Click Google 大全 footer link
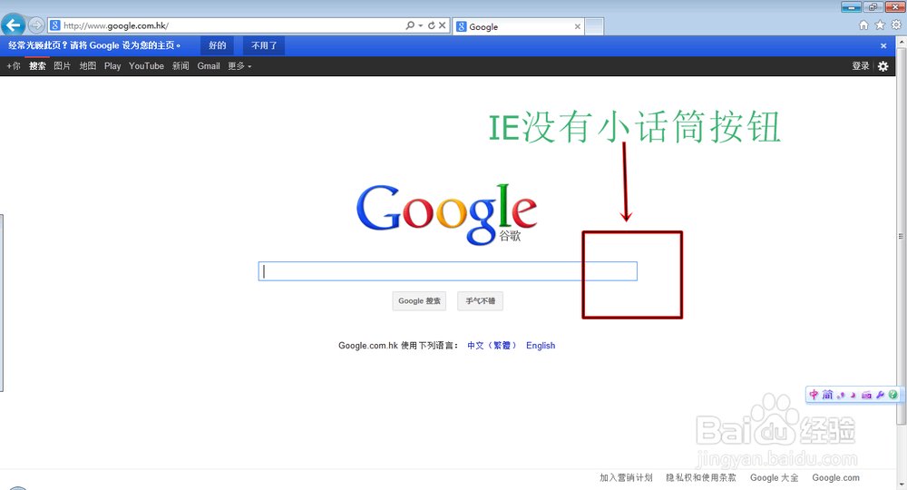This screenshot has width=907, height=490. pyautogui.click(x=774, y=478)
